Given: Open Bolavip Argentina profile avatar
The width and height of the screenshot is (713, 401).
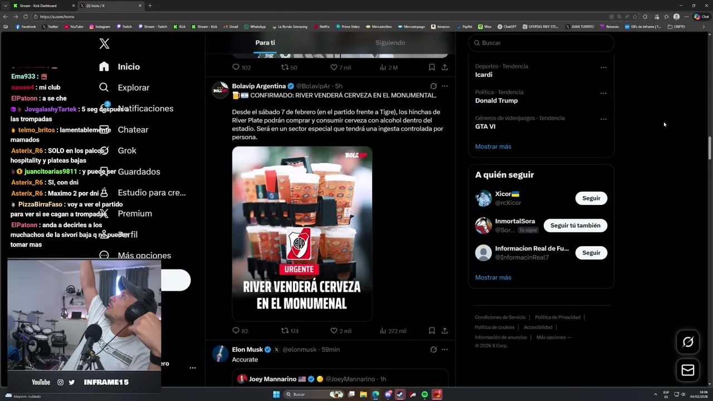Looking at the screenshot, I should click(221, 90).
